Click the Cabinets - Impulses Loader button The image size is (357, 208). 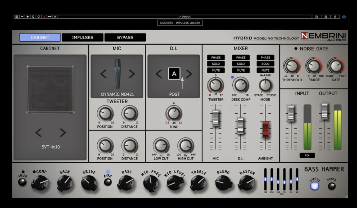(x=180, y=23)
